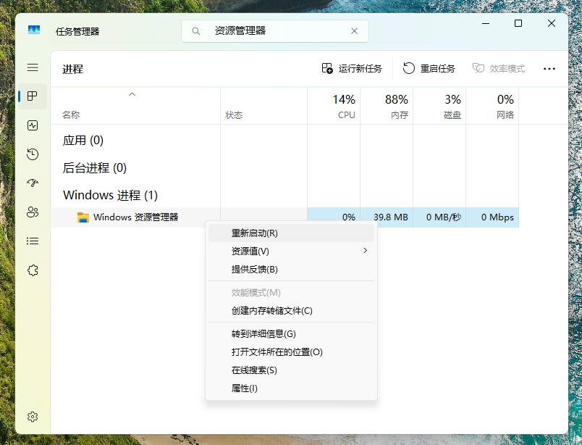Open the navigation hamburger menu
Viewport: 582px width, 445px height.
click(x=32, y=67)
